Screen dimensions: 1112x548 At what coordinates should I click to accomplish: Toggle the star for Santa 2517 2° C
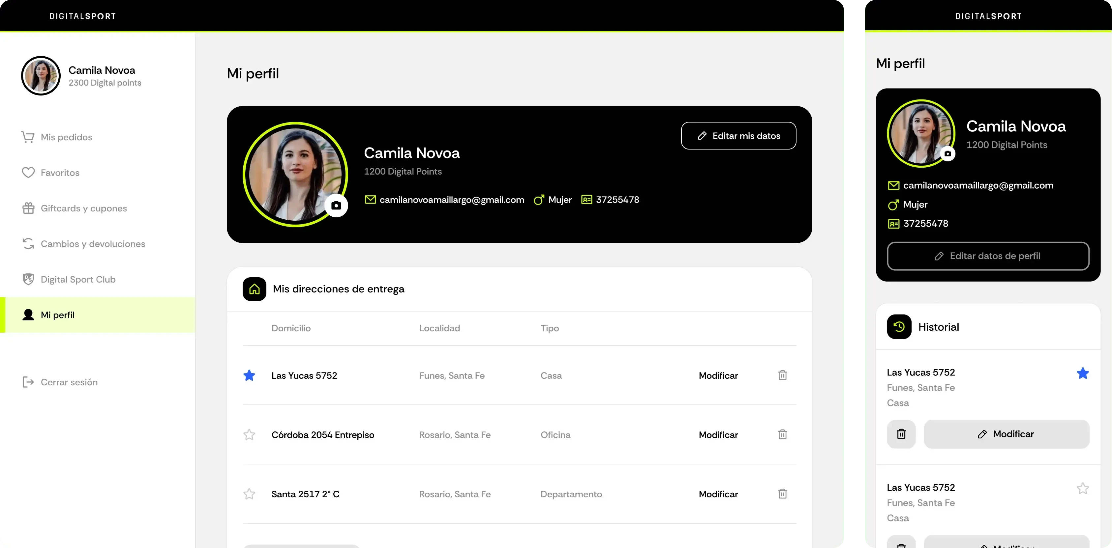(x=249, y=494)
